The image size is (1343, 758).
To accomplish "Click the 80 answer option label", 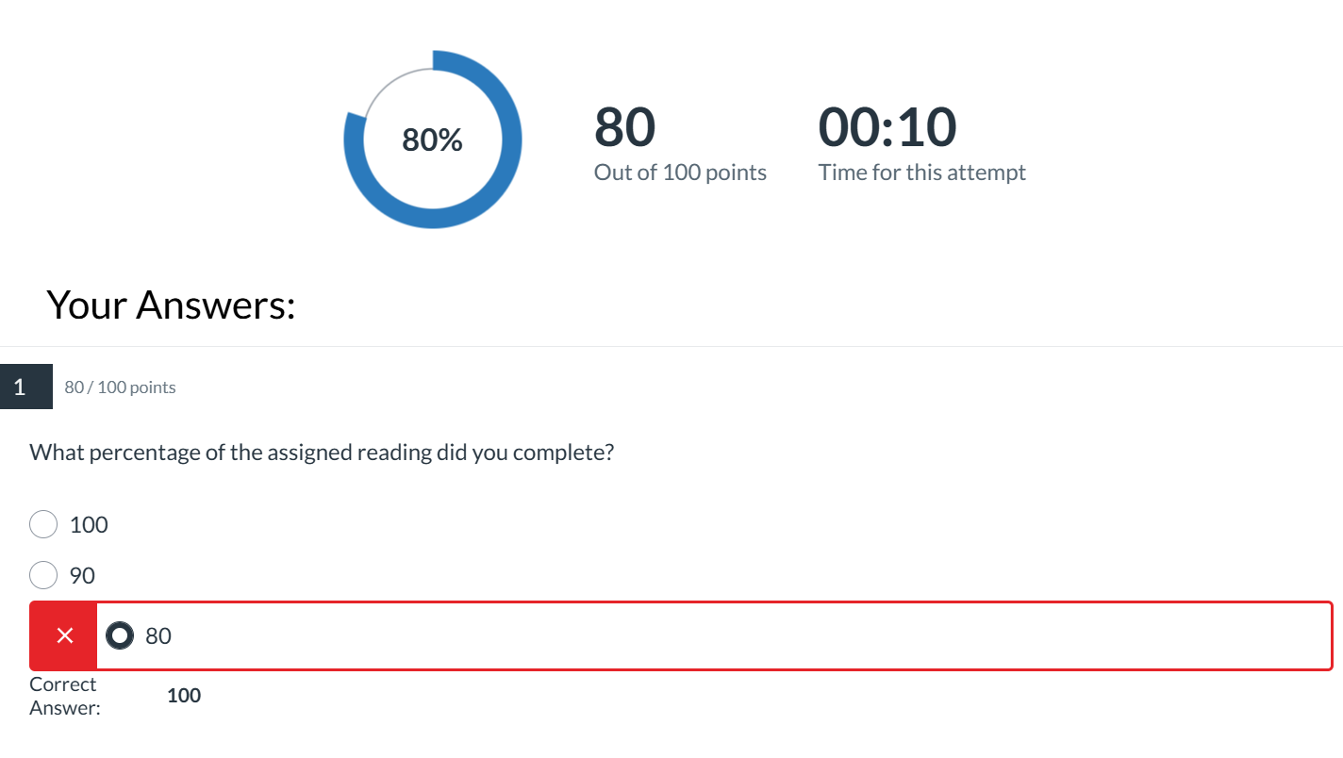I will coord(158,635).
